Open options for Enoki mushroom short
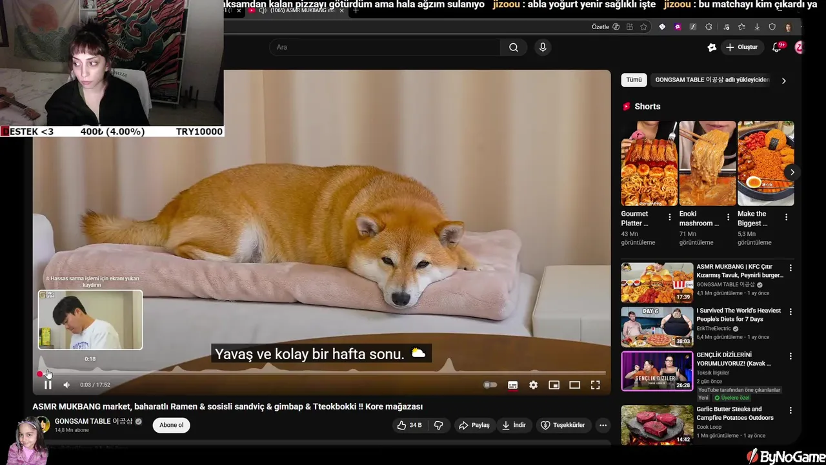Viewport: 826px width, 465px height. coord(728,218)
